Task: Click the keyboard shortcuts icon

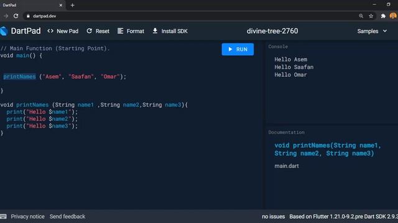Action: click(3, 216)
